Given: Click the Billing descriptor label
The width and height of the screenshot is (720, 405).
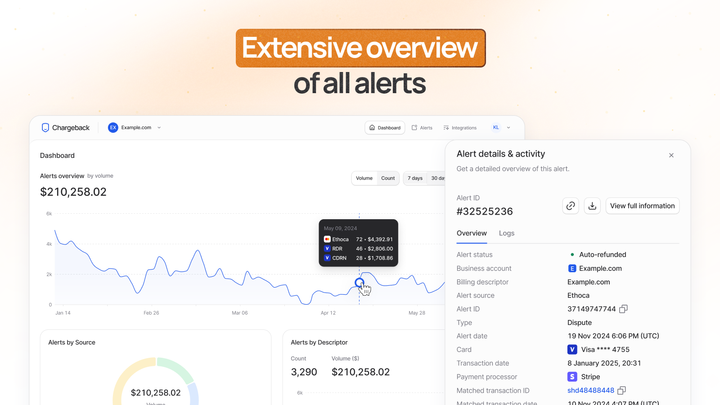Looking at the screenshot, I should (x=482, y=282).
